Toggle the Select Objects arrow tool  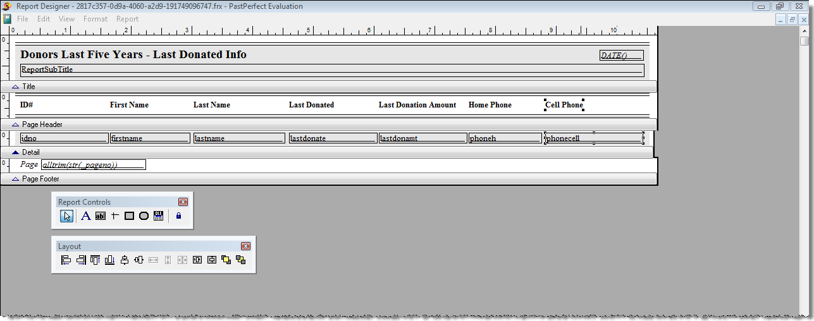(x=67, y=216)
